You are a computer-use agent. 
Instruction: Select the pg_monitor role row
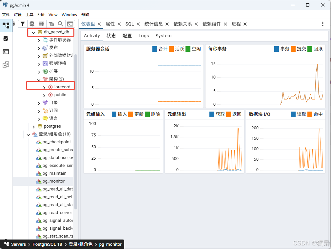[43, 181]
